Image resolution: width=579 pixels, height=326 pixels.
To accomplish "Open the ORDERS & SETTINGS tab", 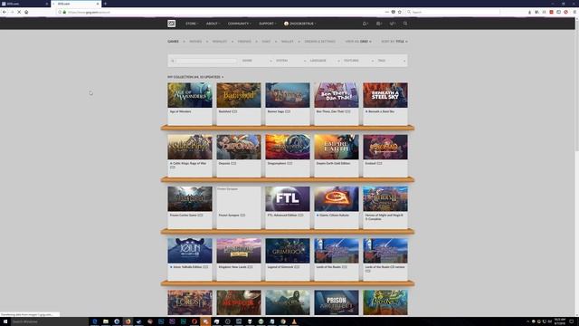I will click(x=319, y=42).
